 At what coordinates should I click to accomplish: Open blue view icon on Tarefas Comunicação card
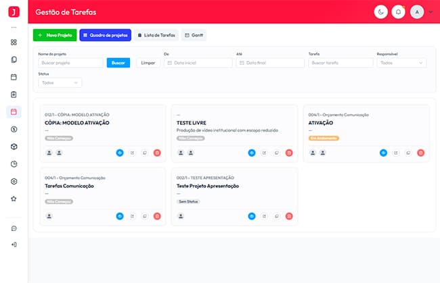tap(120, 216)
